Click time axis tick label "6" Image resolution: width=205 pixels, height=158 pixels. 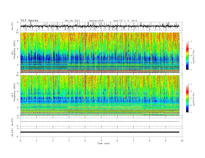pos(117,141)
